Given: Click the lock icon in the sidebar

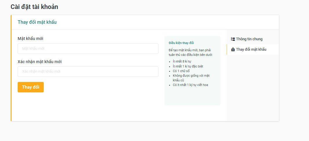Looking at the screenshot, I should (233, 50).
